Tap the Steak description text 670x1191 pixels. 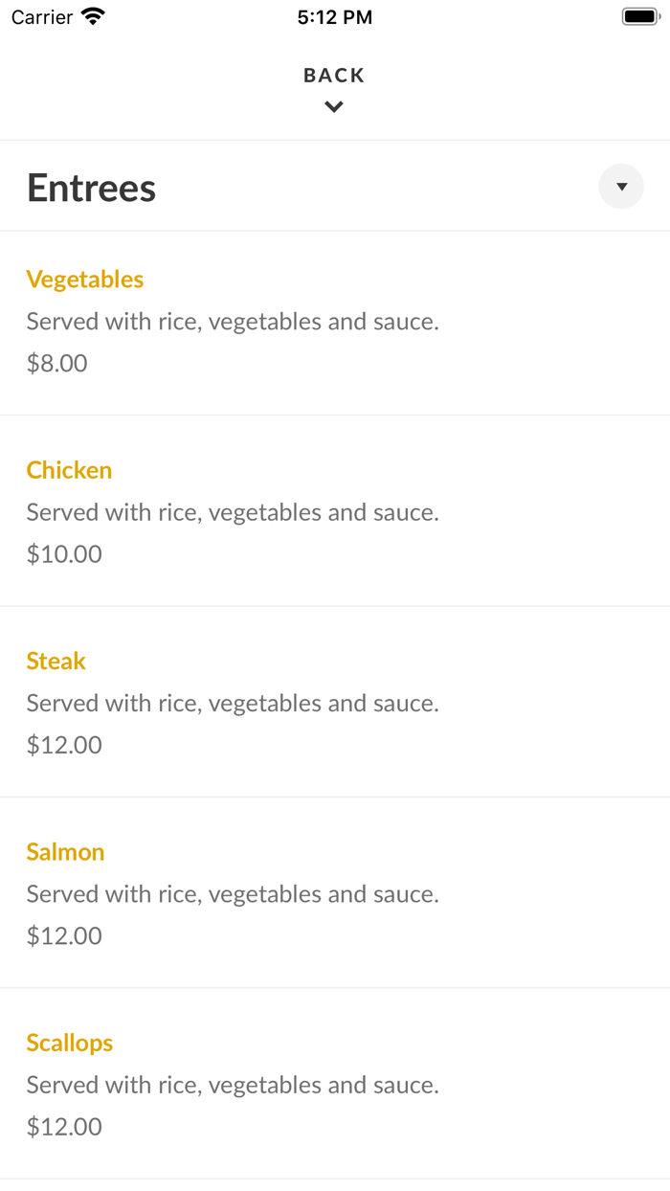tap(233, 704)
